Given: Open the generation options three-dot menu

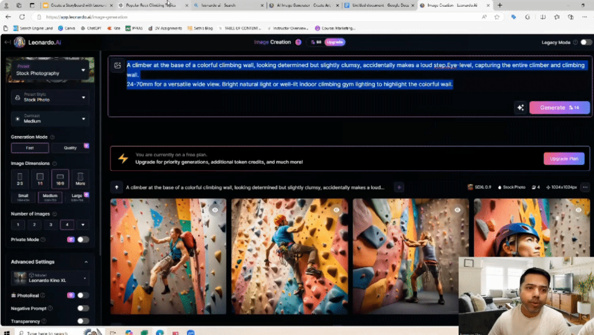Looking at the screenshot, I should (585, 187).
